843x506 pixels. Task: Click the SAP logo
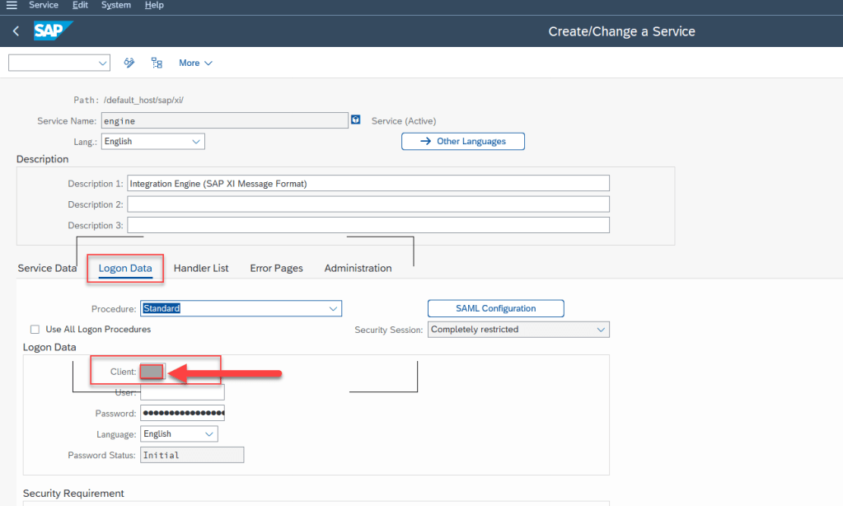(x=52, y=31)
